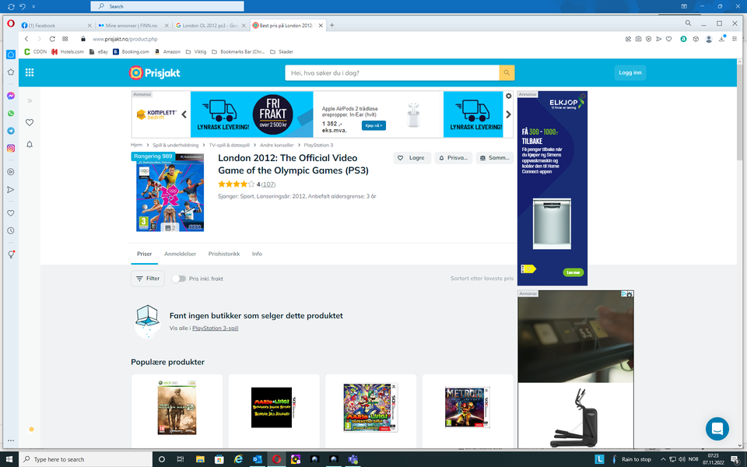This screenshot has height=467, width=747.
Task: Open the eBay bookmark
Action: pyautogui.click(x=99, y=51)
